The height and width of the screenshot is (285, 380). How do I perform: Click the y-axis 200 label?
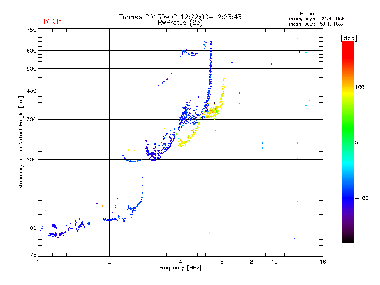31,160
